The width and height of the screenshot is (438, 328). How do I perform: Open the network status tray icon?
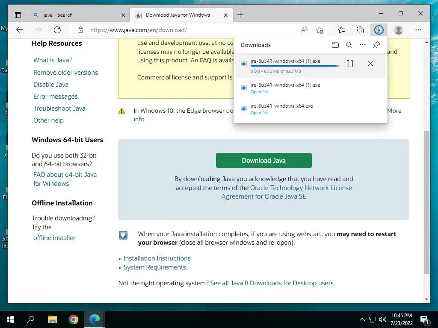[373, 319]
